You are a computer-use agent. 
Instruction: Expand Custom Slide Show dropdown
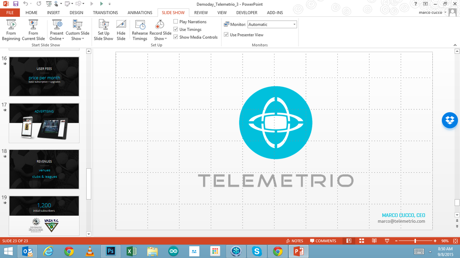[83, 39]
